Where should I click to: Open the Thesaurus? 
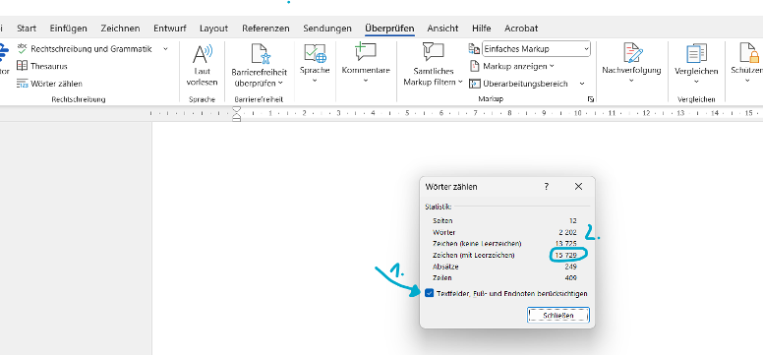tap(42, 66)
